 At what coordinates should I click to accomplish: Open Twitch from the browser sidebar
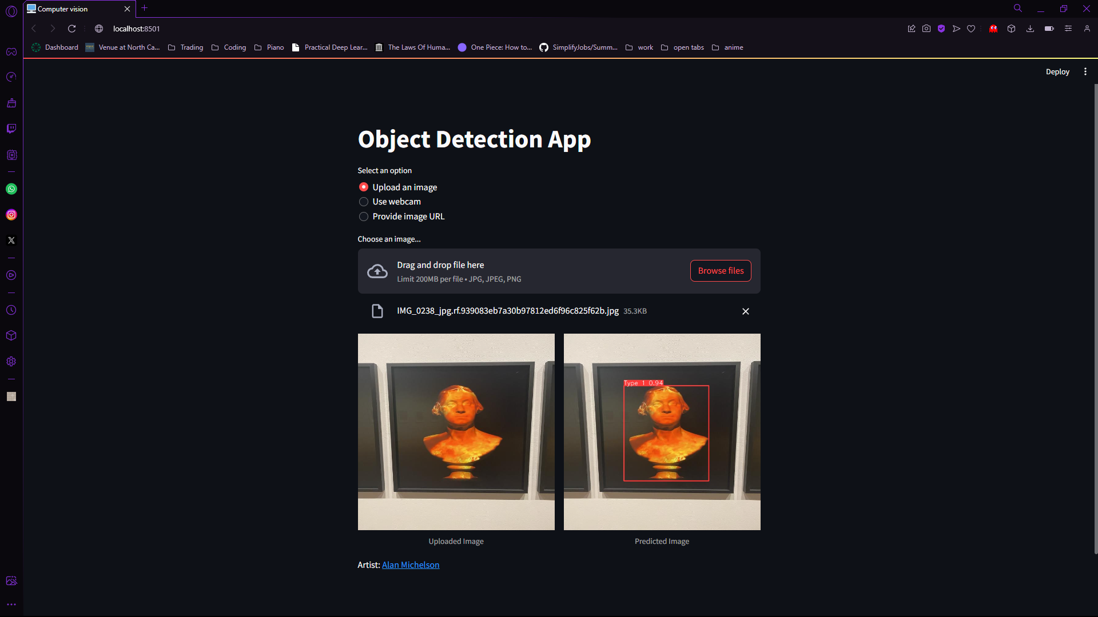[11, 129]
